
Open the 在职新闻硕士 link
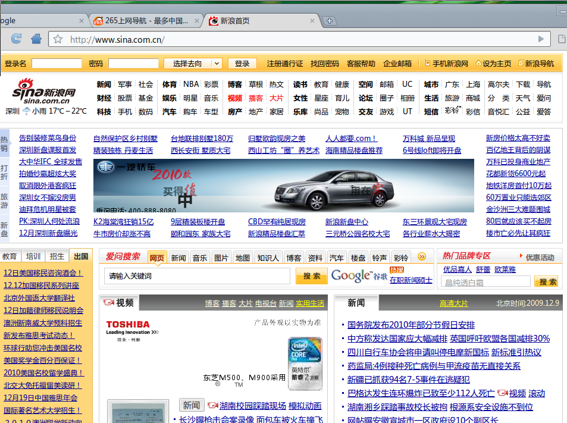[x=411, y=280]
